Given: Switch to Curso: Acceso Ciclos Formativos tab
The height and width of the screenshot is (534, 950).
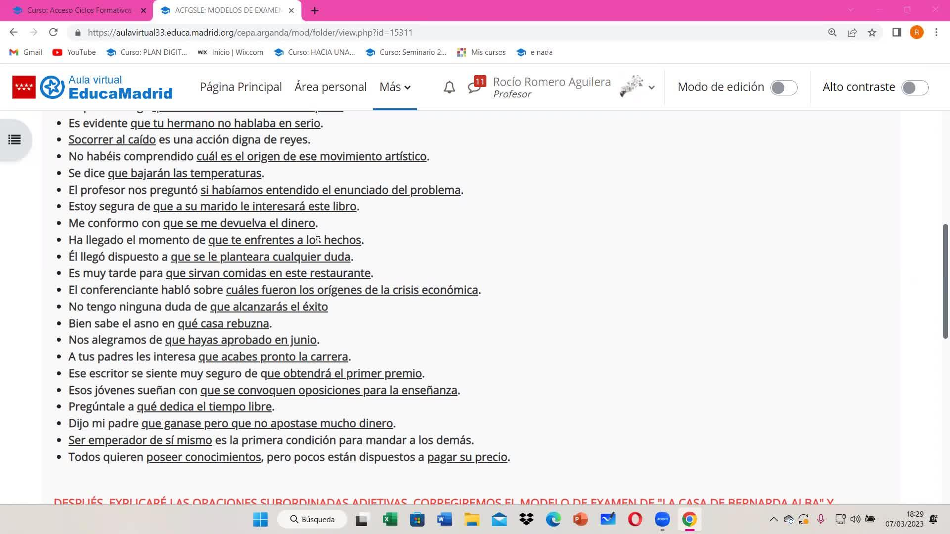Looking at the screenshot, I should (79, 10).
